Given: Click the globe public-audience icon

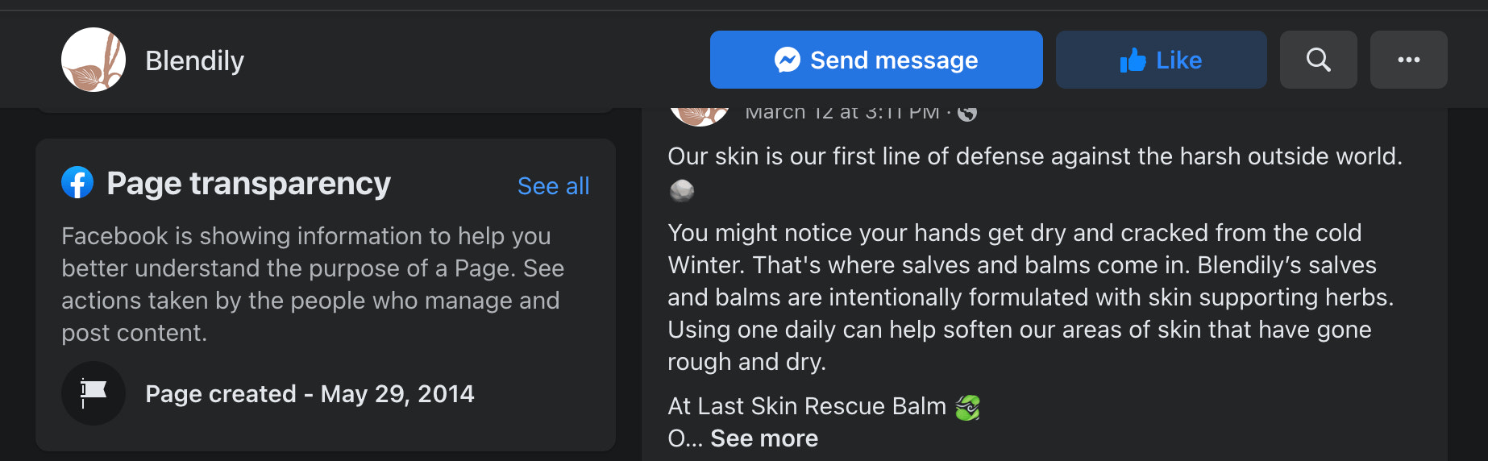Looking at the screenshot, I should pyautogui.click(x=967, y=114).
